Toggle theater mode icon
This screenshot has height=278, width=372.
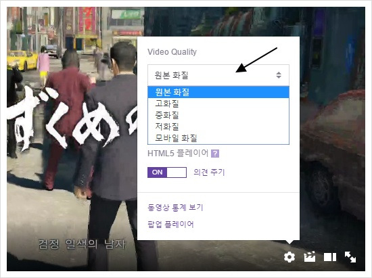[x=330, y=257]
